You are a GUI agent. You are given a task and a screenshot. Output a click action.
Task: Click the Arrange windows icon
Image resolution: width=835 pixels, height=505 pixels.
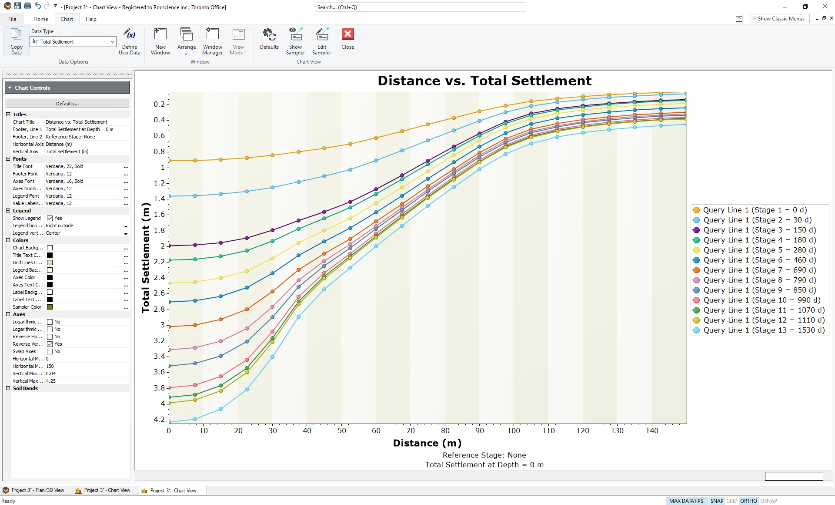tap(186, 41)
